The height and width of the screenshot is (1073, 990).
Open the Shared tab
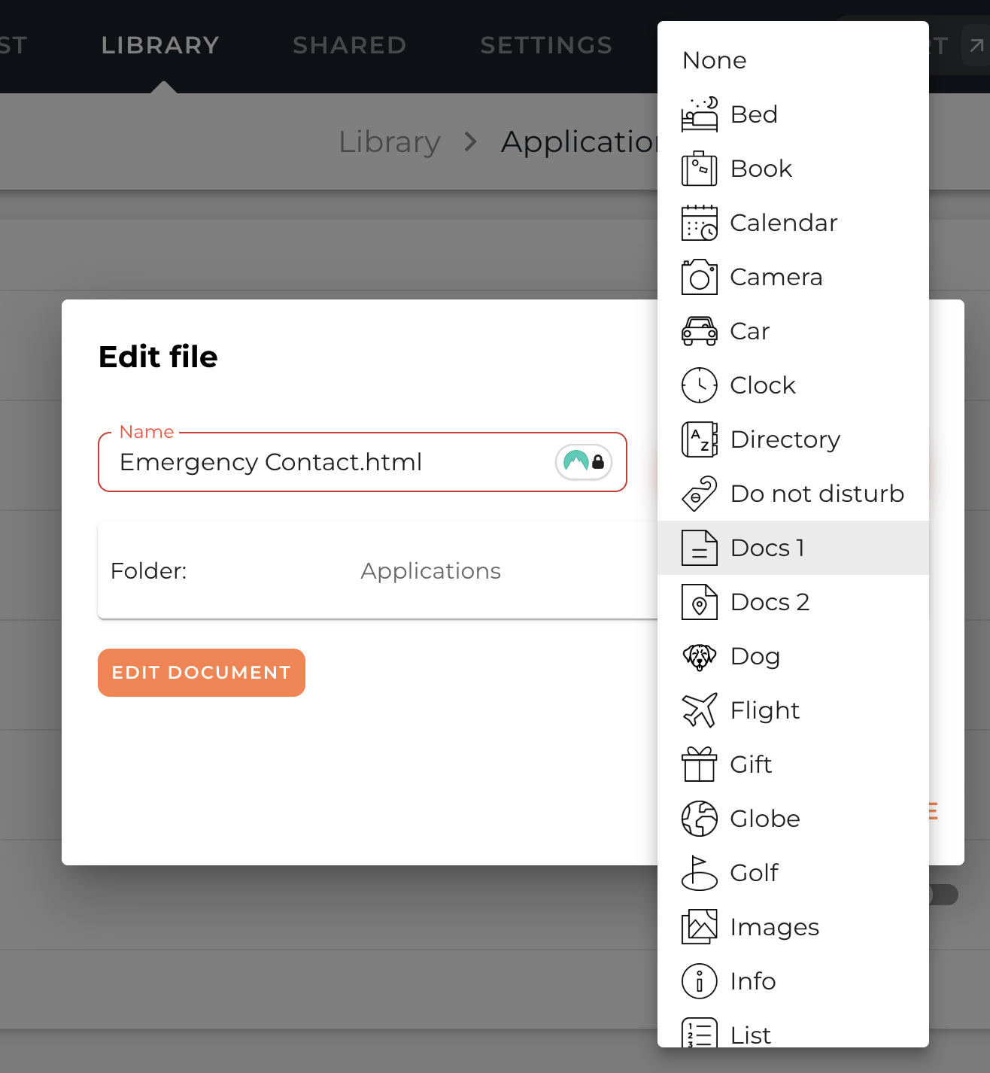pos(349,45)
